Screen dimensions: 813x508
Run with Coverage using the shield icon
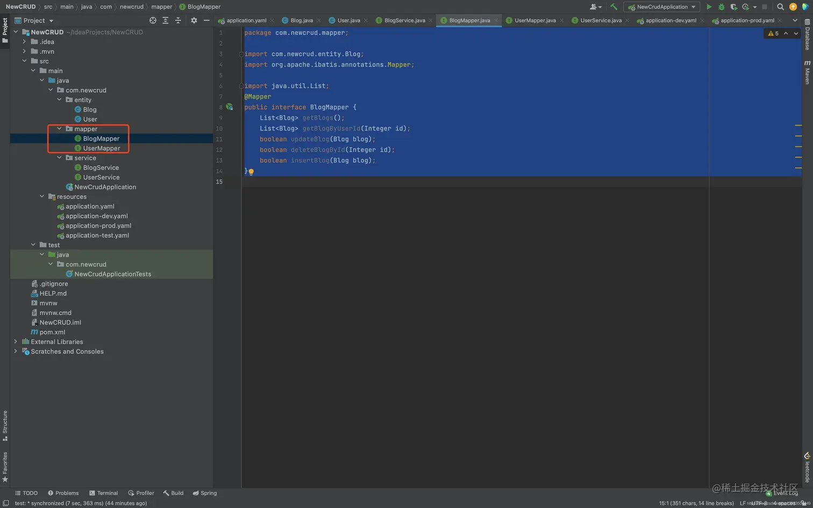click(x=733, y=7)
